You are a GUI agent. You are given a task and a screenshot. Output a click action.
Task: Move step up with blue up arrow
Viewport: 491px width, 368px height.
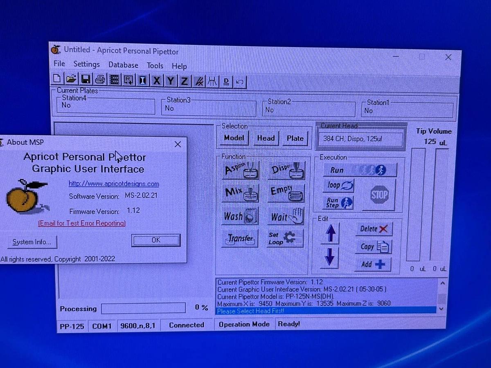330,233
